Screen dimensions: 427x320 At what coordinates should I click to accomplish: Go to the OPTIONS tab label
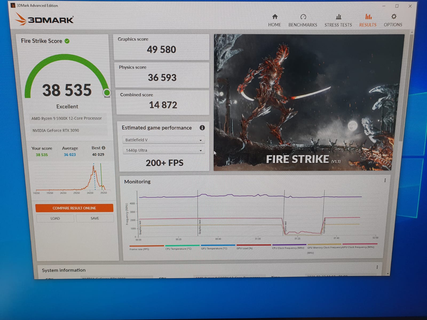click(393, 25)
